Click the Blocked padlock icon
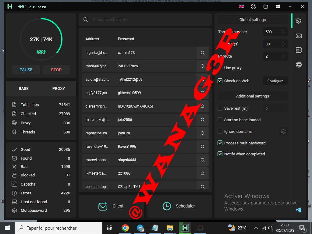312x234 pixels. 14,175
